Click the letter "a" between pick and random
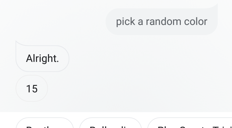232x128 pixels. coord(140,22)
